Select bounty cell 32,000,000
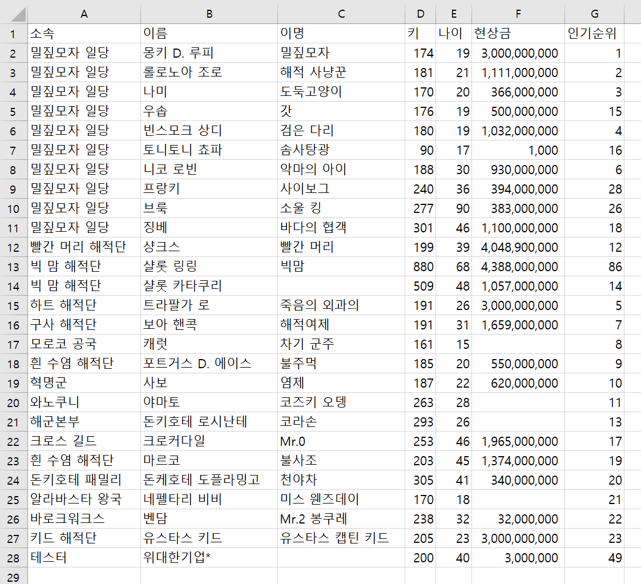Screen dimensions: 641x584 (518, 519)
